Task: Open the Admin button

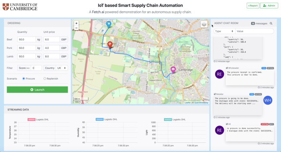Action: [x=269, y=5]
